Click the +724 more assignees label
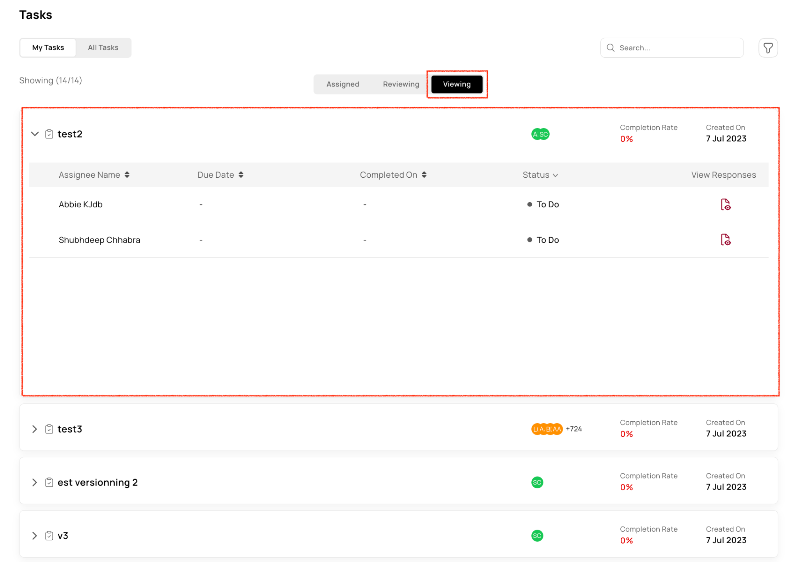799x562 pixels. (x=574, y=429)
